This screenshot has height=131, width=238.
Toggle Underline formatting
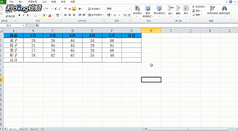point(28,15)
